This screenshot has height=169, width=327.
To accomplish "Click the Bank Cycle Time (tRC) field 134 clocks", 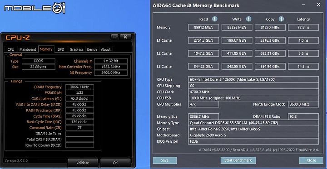I will click(79, 122).
